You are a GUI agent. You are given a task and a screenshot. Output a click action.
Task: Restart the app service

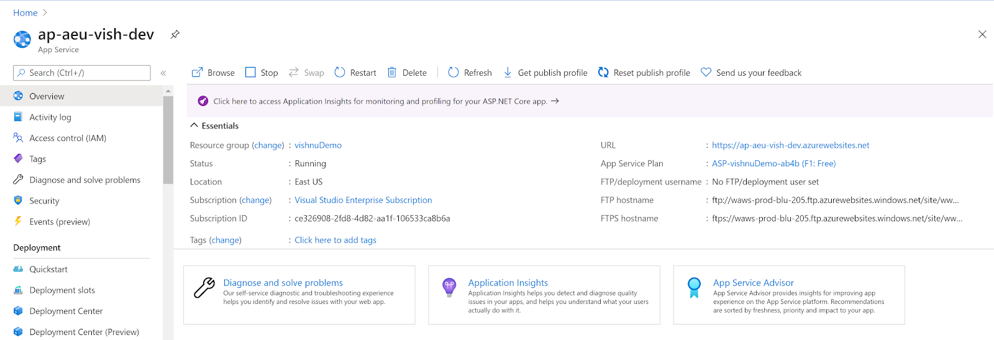(355, 73)
